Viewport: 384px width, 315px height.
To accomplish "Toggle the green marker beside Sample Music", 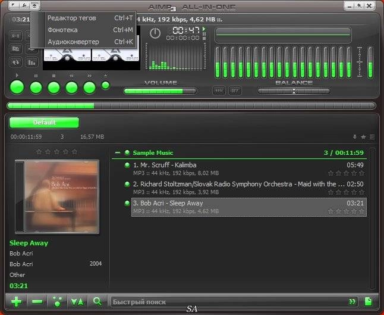I will click(127, 152).
